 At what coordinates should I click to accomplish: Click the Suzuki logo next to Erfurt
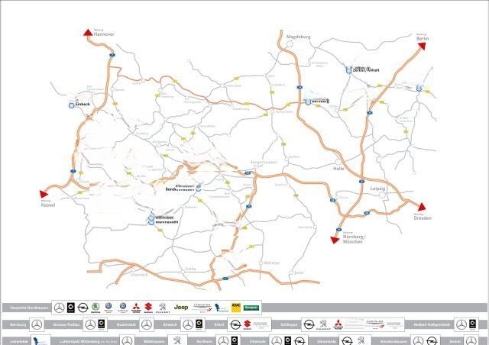[x=247, y=324]
